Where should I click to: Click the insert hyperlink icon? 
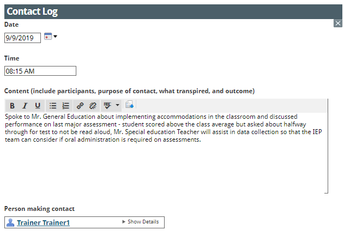tap(80, 106)
